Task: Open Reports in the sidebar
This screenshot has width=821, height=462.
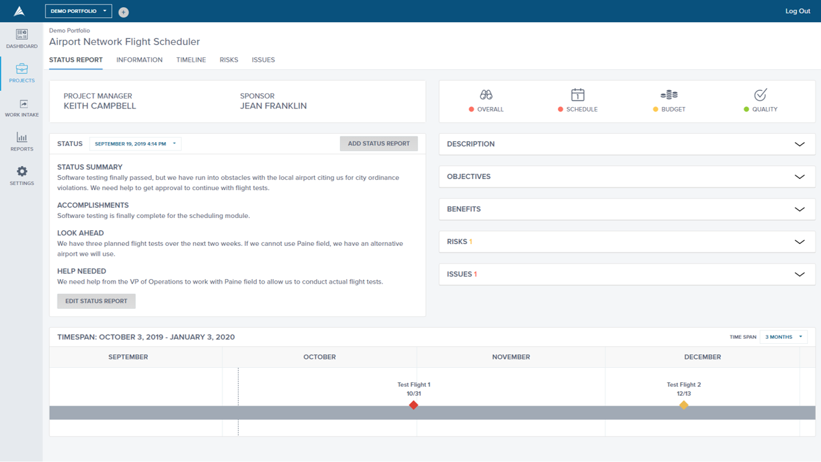Action: click(21, 141)
